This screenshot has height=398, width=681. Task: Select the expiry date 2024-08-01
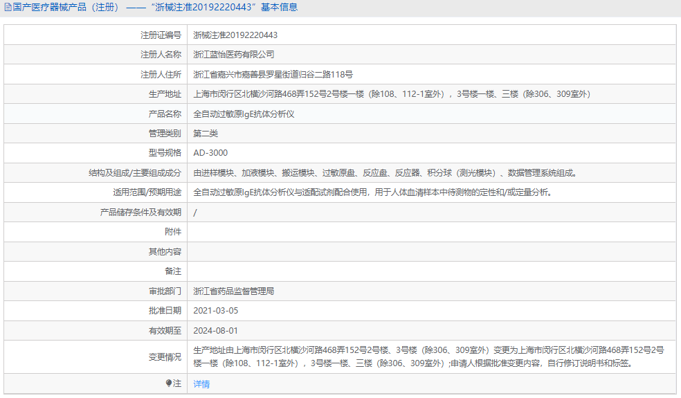[x=215, y=331]
